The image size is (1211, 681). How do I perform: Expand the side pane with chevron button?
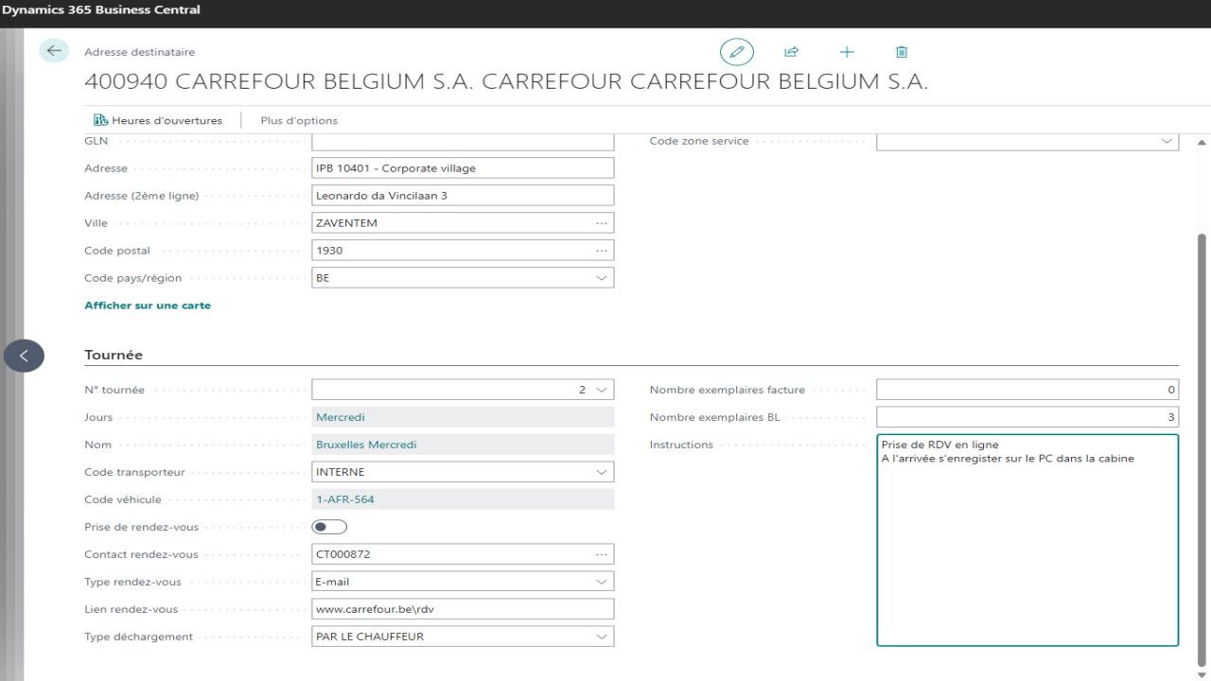point(24,356)
